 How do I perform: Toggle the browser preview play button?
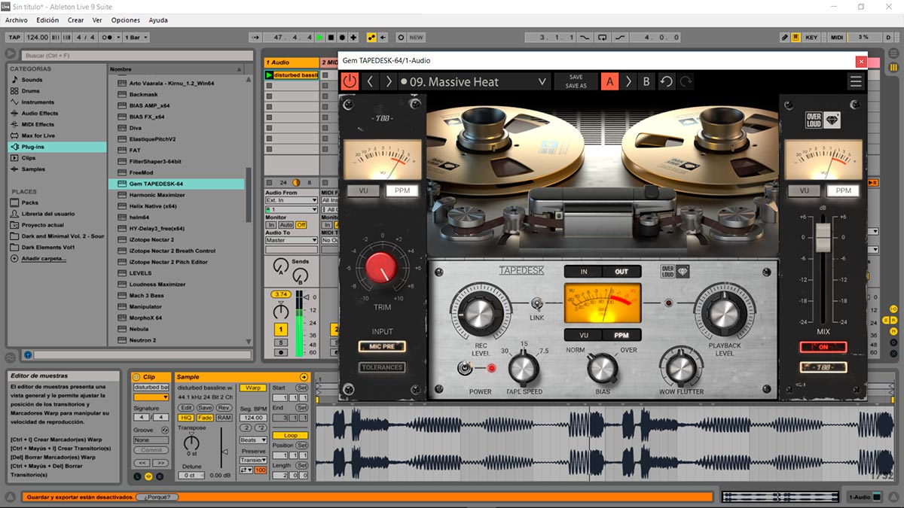(28, 354)
